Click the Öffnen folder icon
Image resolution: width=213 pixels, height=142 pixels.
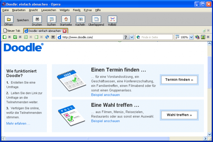pos(9,19)
